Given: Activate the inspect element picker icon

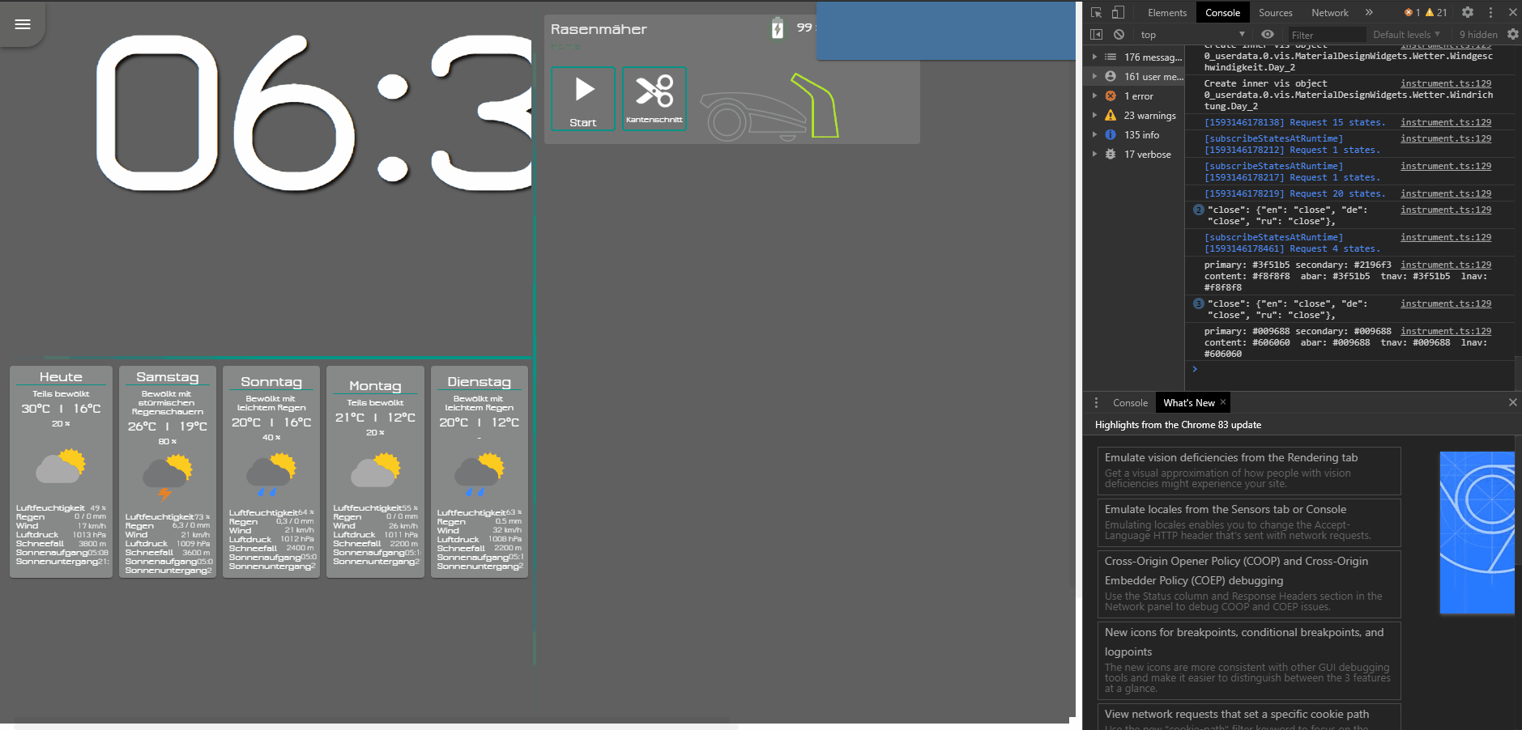Looking at the screenshot, I should tap(1096, 12).
